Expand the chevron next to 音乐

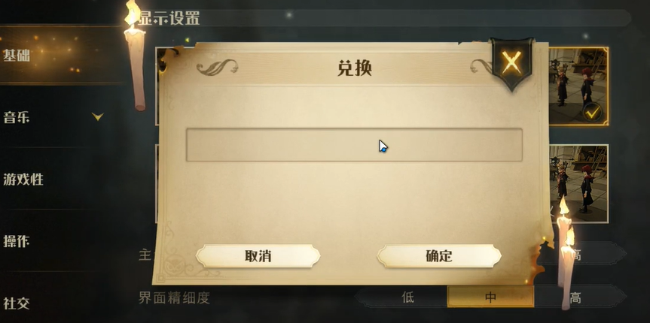click(x=98, y=117)
